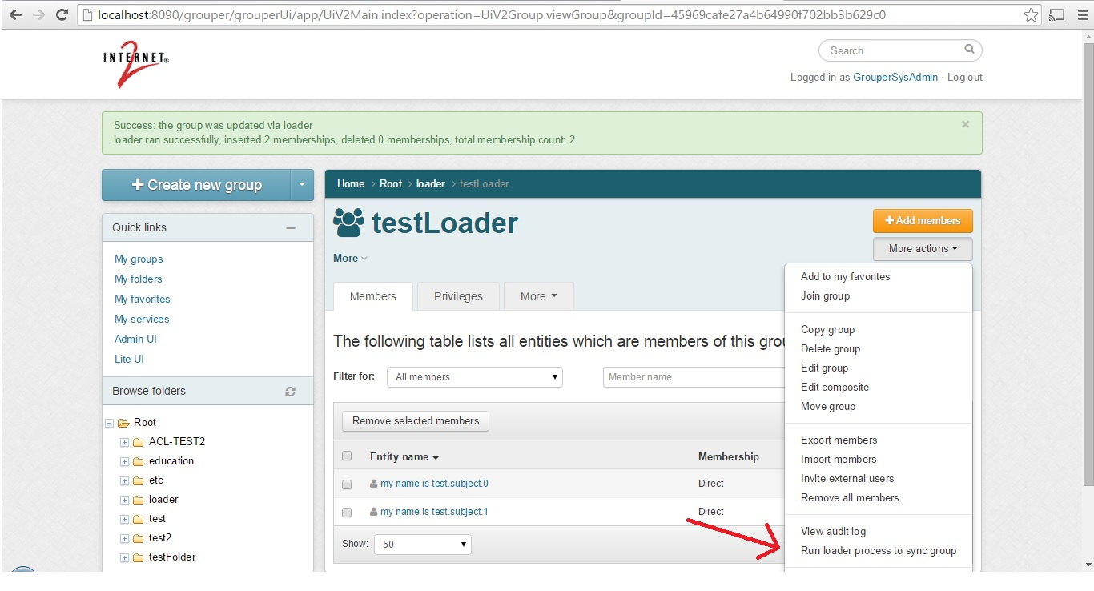Image resolution: width=1094 pixels, height=591 pixels.
Task: Choose Move group from menu
Action: click(828, 407)
